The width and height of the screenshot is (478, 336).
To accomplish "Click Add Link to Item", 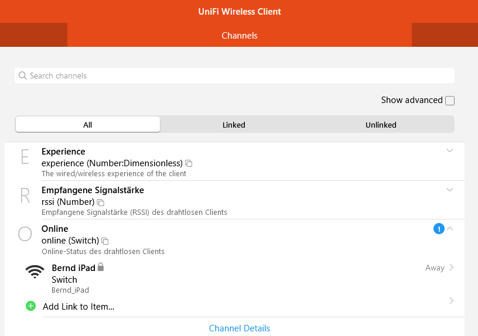I will click(x=78, y=306).
